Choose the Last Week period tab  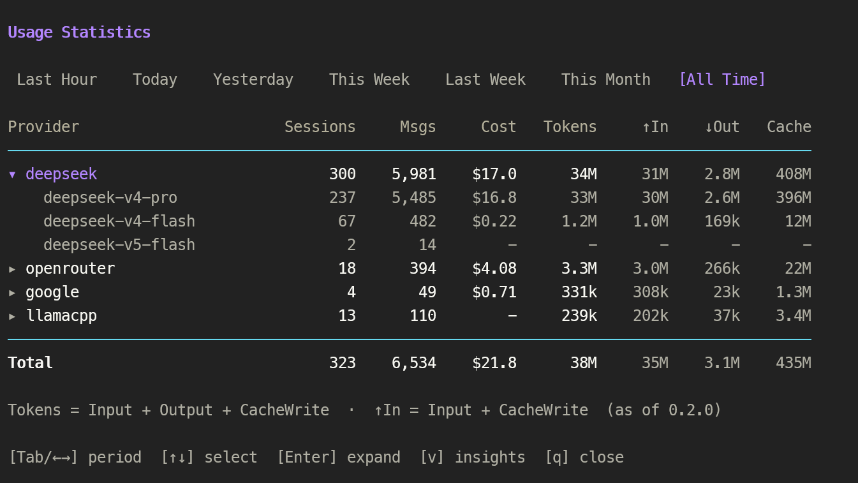pyautogui.click(x=485, y=80)
